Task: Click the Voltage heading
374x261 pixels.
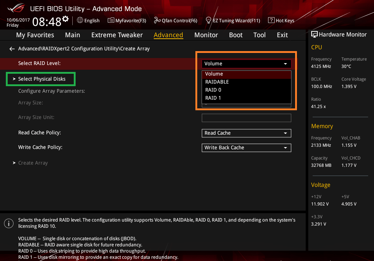Action: pos(321,185)
